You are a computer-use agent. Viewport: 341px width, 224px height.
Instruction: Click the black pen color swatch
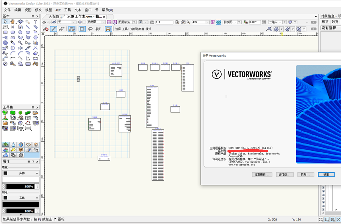point(21,204)
